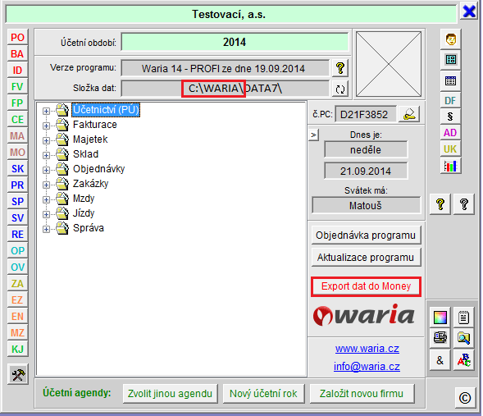Screen dimensions: 483x416
Task: Click Zvolit jinou agendu button
Action: click(170, 394)
